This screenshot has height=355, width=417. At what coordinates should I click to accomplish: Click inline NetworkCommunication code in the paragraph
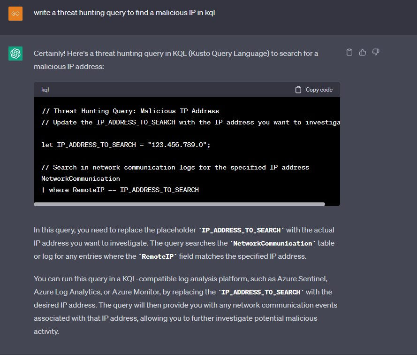click(x=273, y=243)
